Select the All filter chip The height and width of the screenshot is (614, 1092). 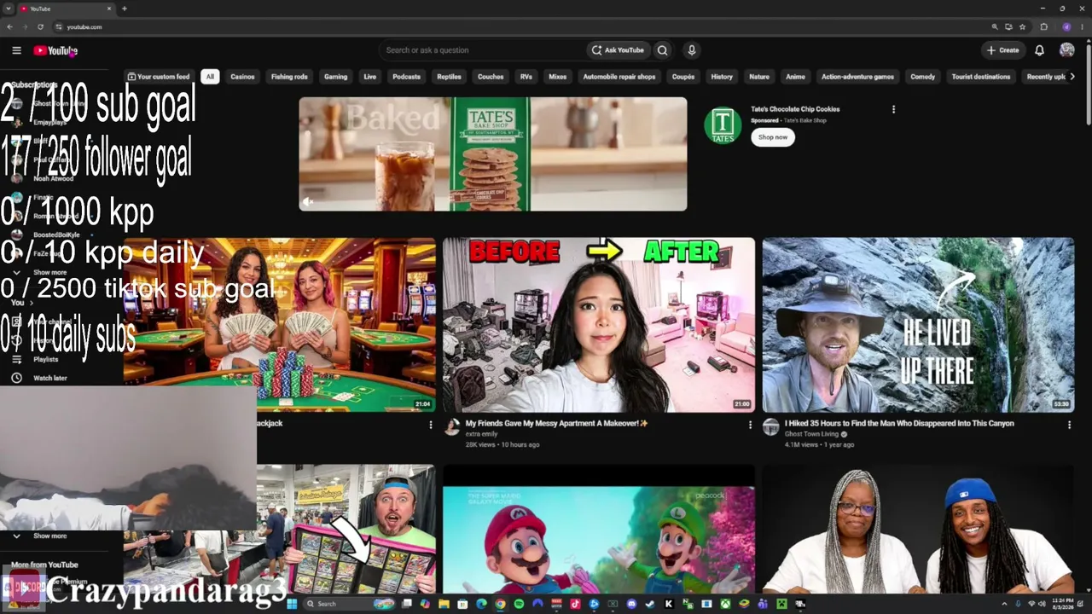click(210, 77)
